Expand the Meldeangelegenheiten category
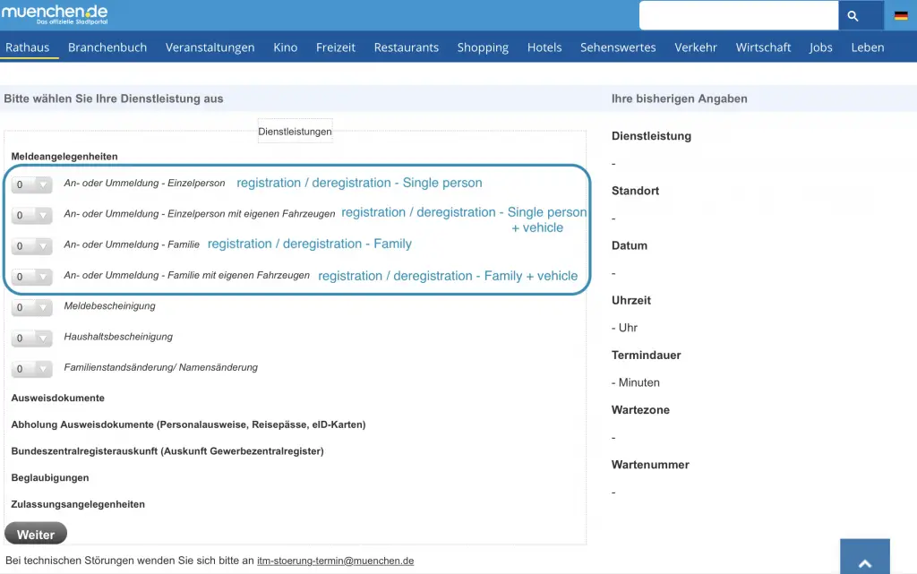This screenshot has width=917, height=574. click(x=64, y=157)
